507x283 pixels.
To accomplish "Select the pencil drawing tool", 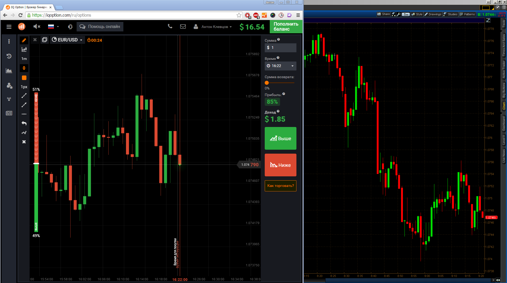I will (24, 40).
